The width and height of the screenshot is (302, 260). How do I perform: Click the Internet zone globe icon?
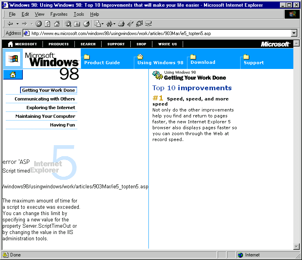point(240,255)
